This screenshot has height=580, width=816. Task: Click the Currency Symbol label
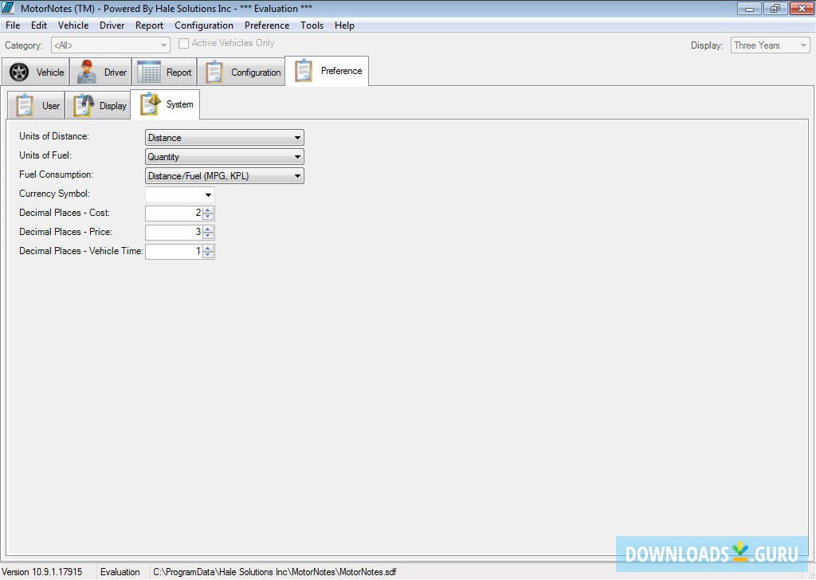coord(55,194)
